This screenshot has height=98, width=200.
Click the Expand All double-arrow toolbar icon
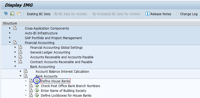pyautogui.click(x=6, y=14)
